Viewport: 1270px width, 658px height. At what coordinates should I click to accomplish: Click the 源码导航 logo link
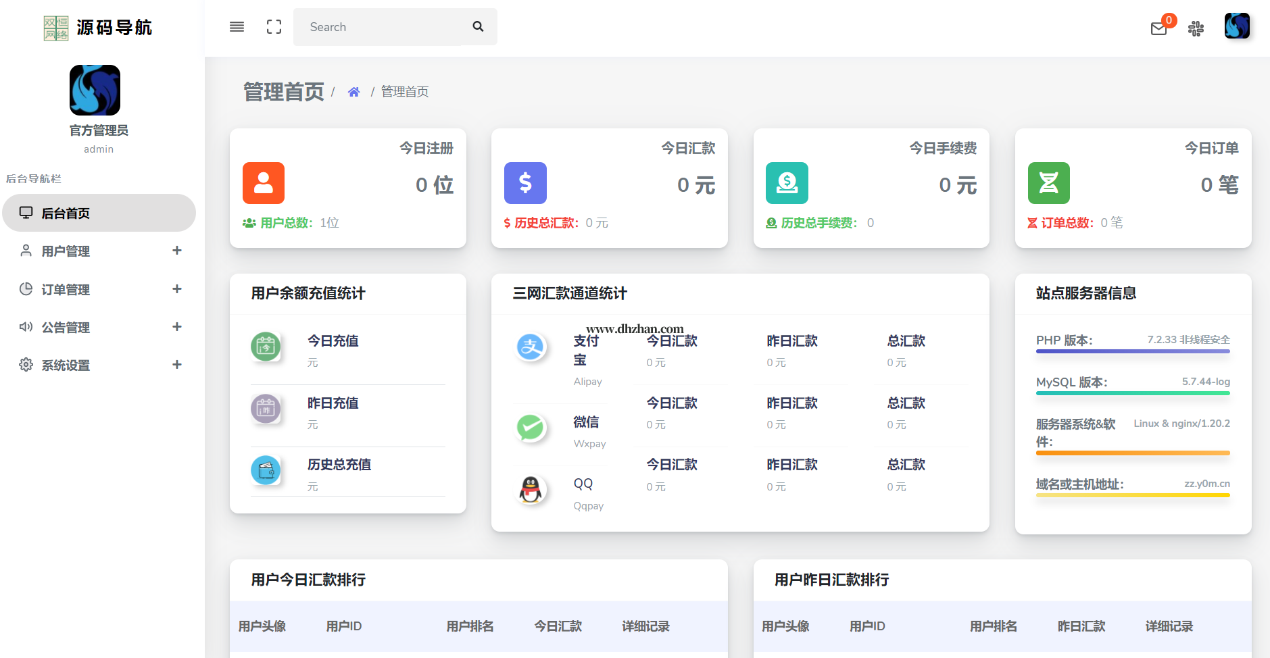coord(99,28)
